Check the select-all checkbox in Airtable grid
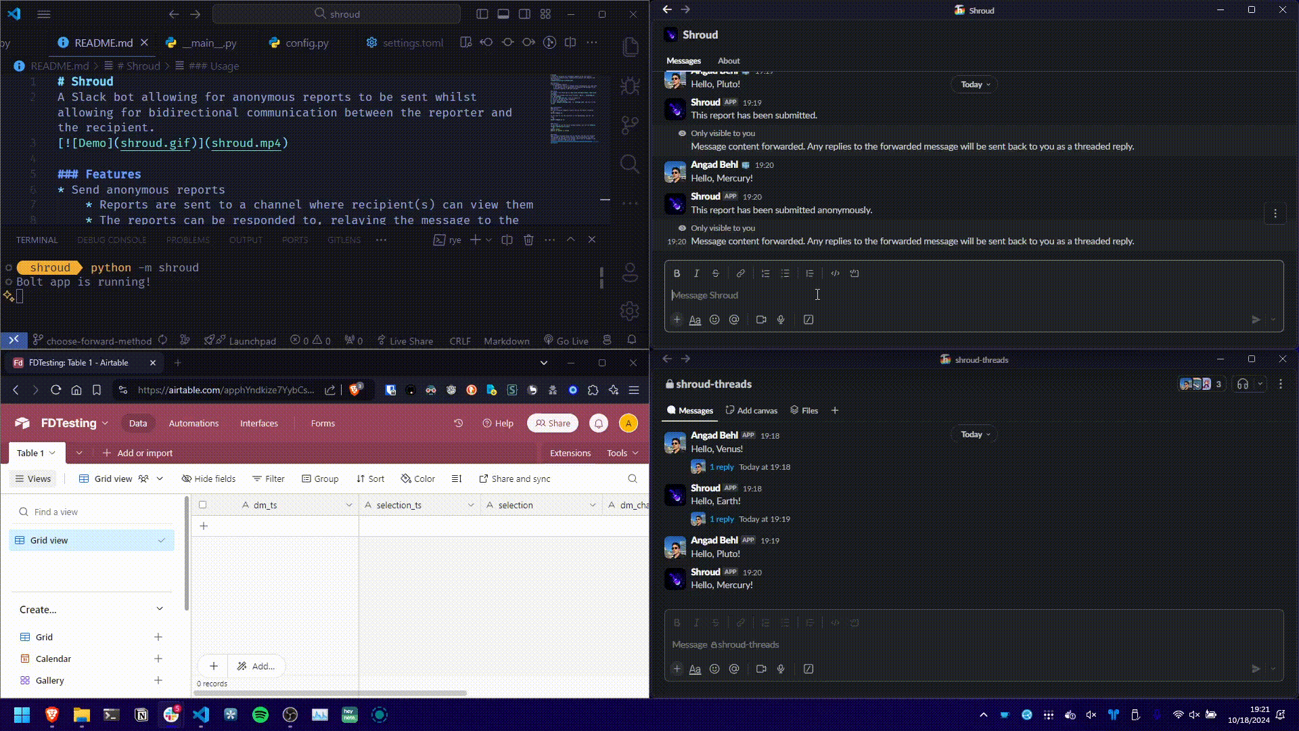The width and height of the screenshot is (1299, 731). 203,505
